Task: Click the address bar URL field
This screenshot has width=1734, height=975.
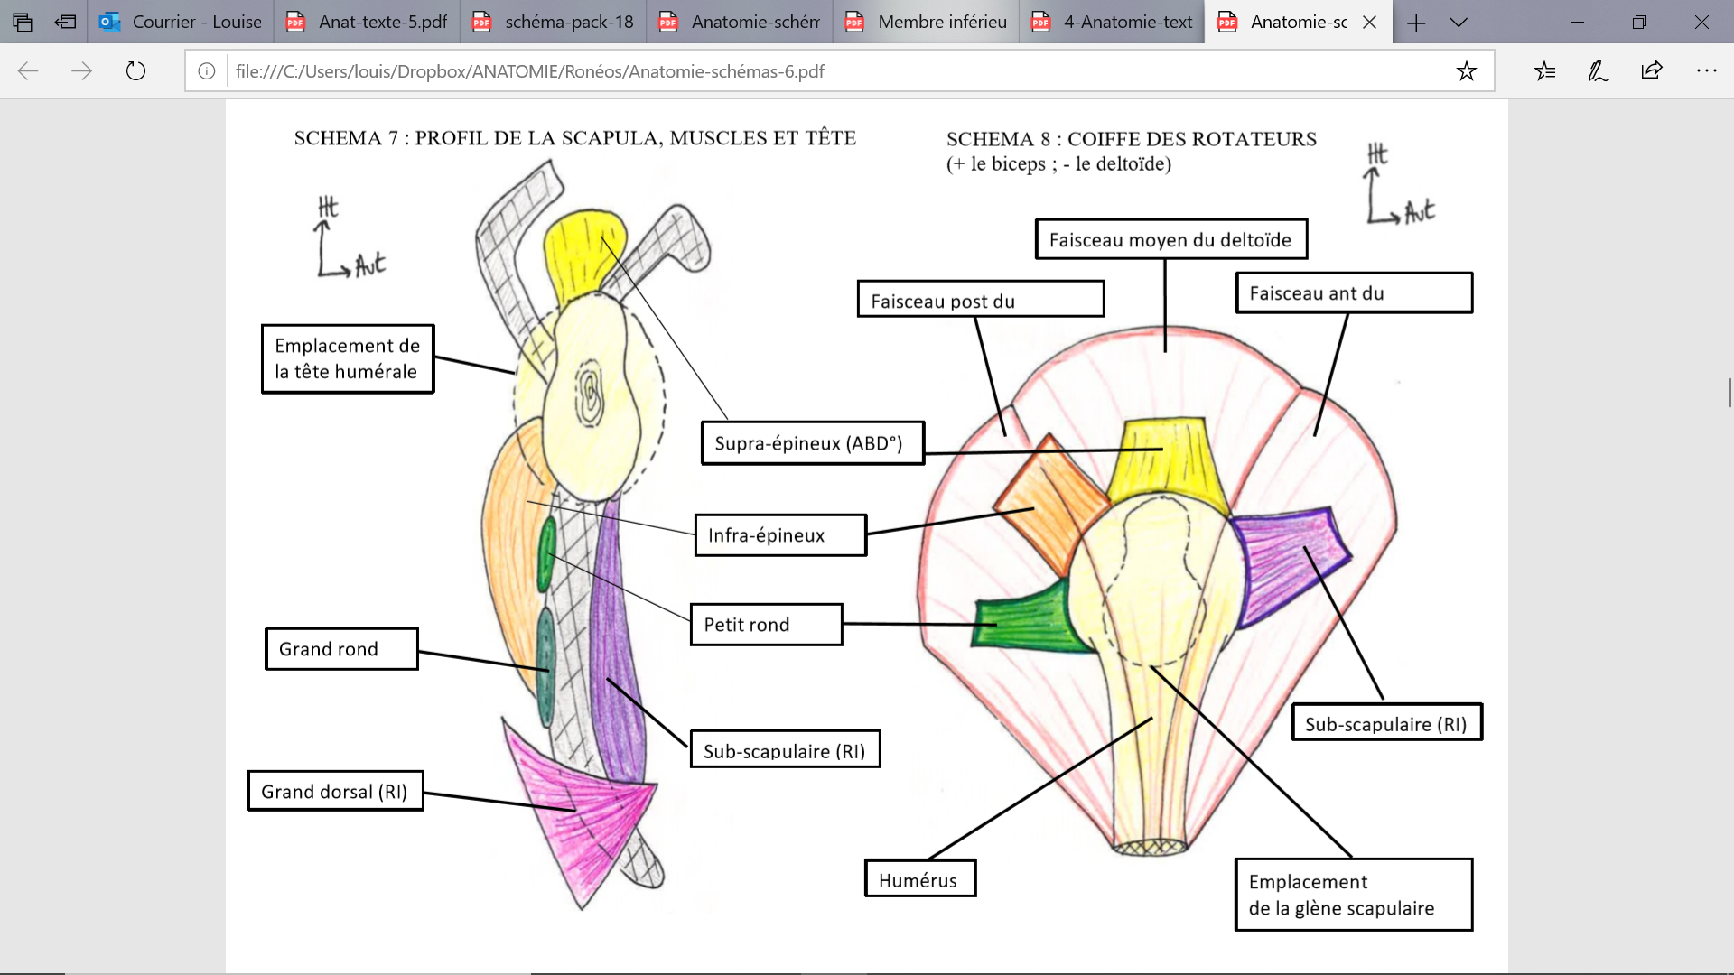Action: [813, 71]
